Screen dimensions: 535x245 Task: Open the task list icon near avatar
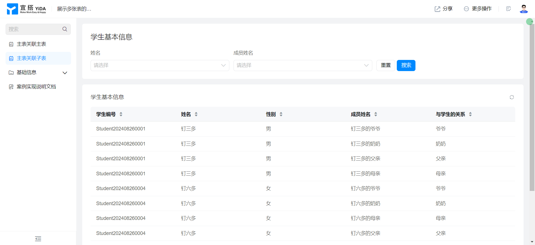(x=509, y=9)
